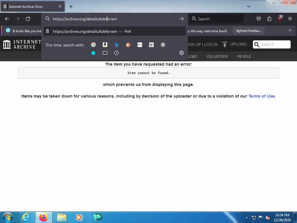Open File Explorer from taskbar
297x223 pixels.
tap(62, 217)
